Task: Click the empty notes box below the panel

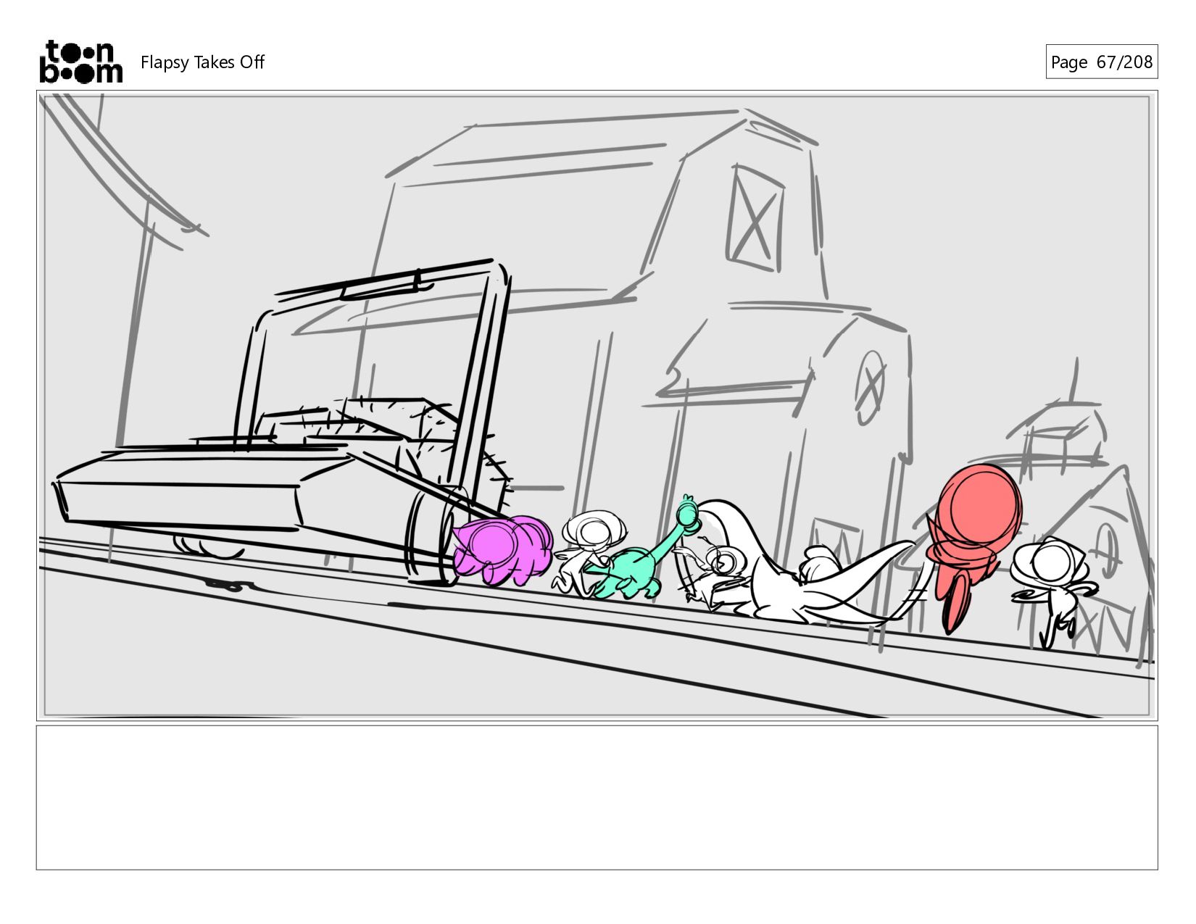Action: (x=597, y=797)
